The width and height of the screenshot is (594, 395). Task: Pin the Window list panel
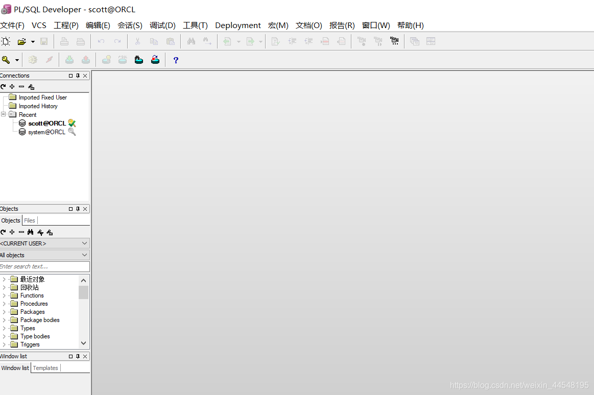point(78,356)
